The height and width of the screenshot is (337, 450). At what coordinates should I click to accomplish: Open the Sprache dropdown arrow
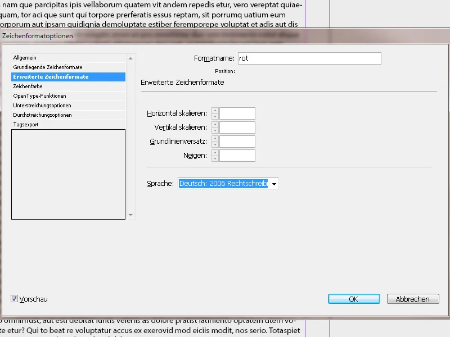coord(274,184)
